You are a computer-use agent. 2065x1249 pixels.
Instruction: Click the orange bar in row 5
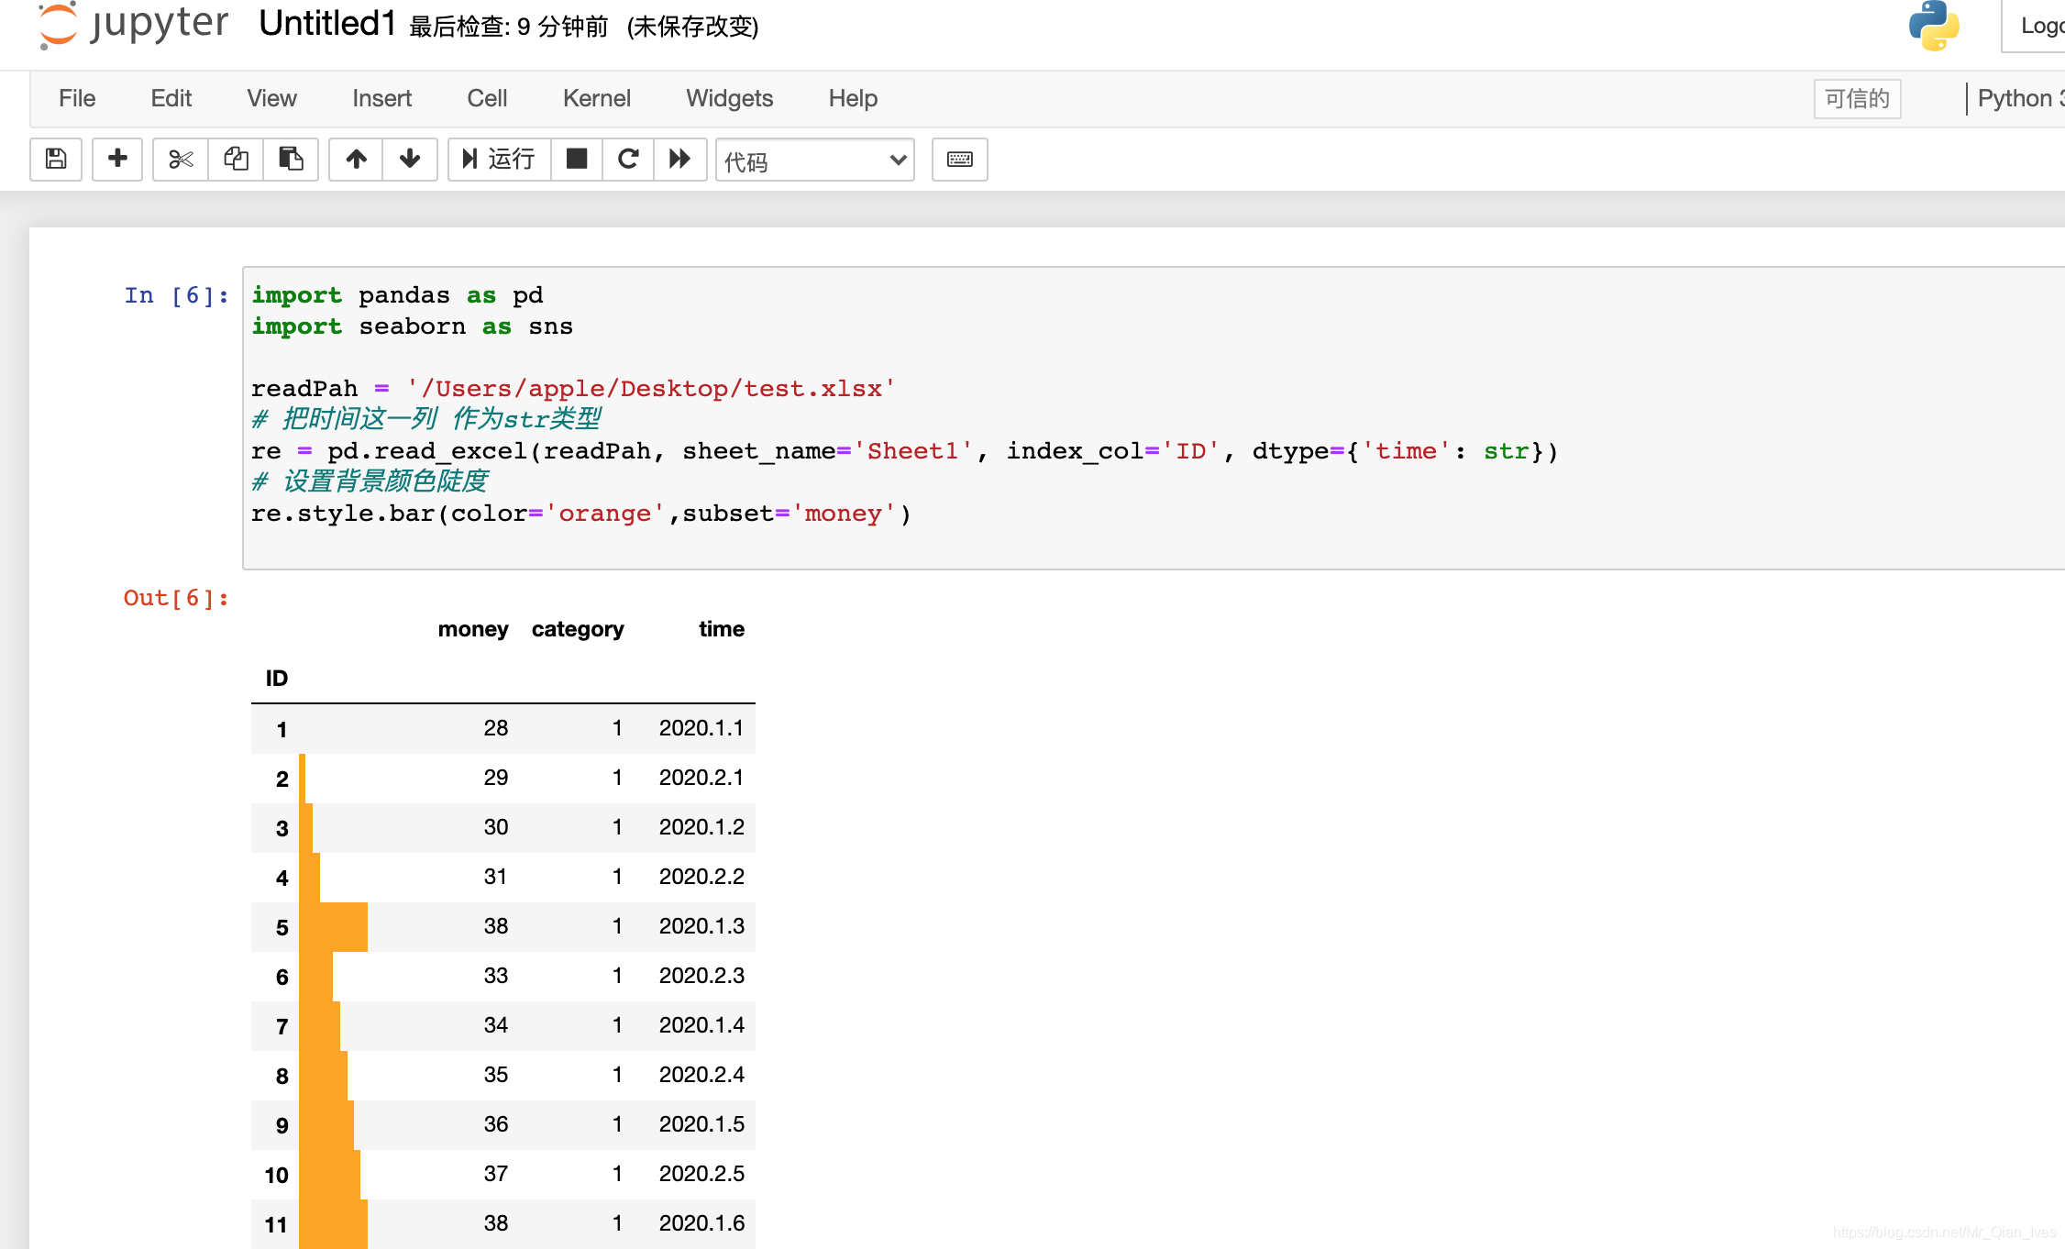tap(334, 926)
